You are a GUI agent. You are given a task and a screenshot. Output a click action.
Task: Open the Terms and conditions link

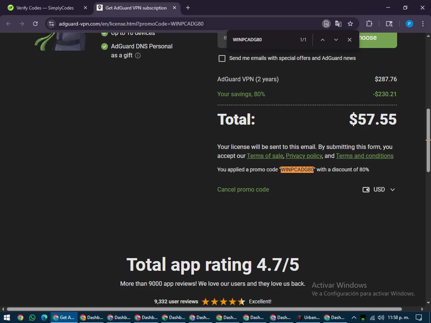point(365,156)
